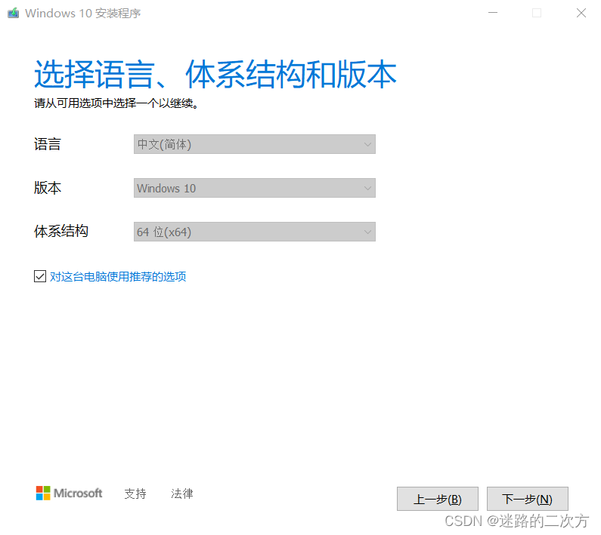601x535 pixels.
Task: Click the Windows 10 setup title bar icon
Action: [x=14, y=13]
